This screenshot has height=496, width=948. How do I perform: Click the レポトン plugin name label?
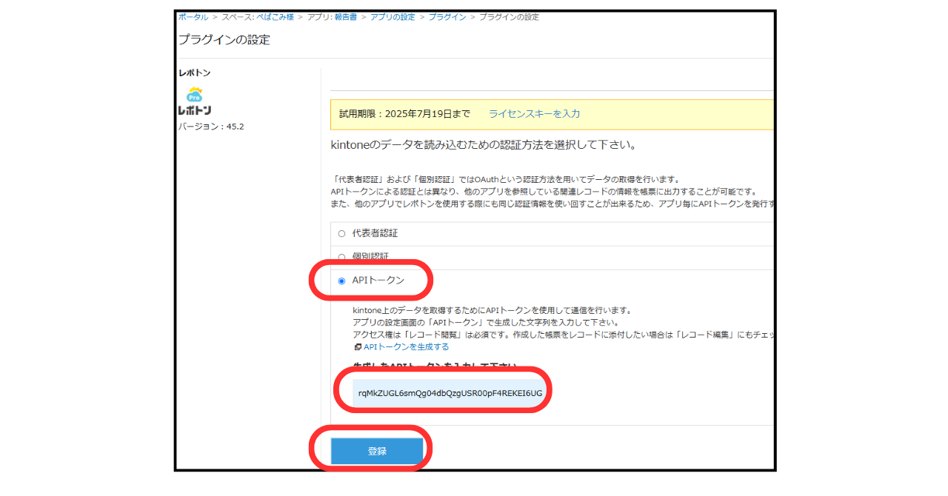point(194,73)
